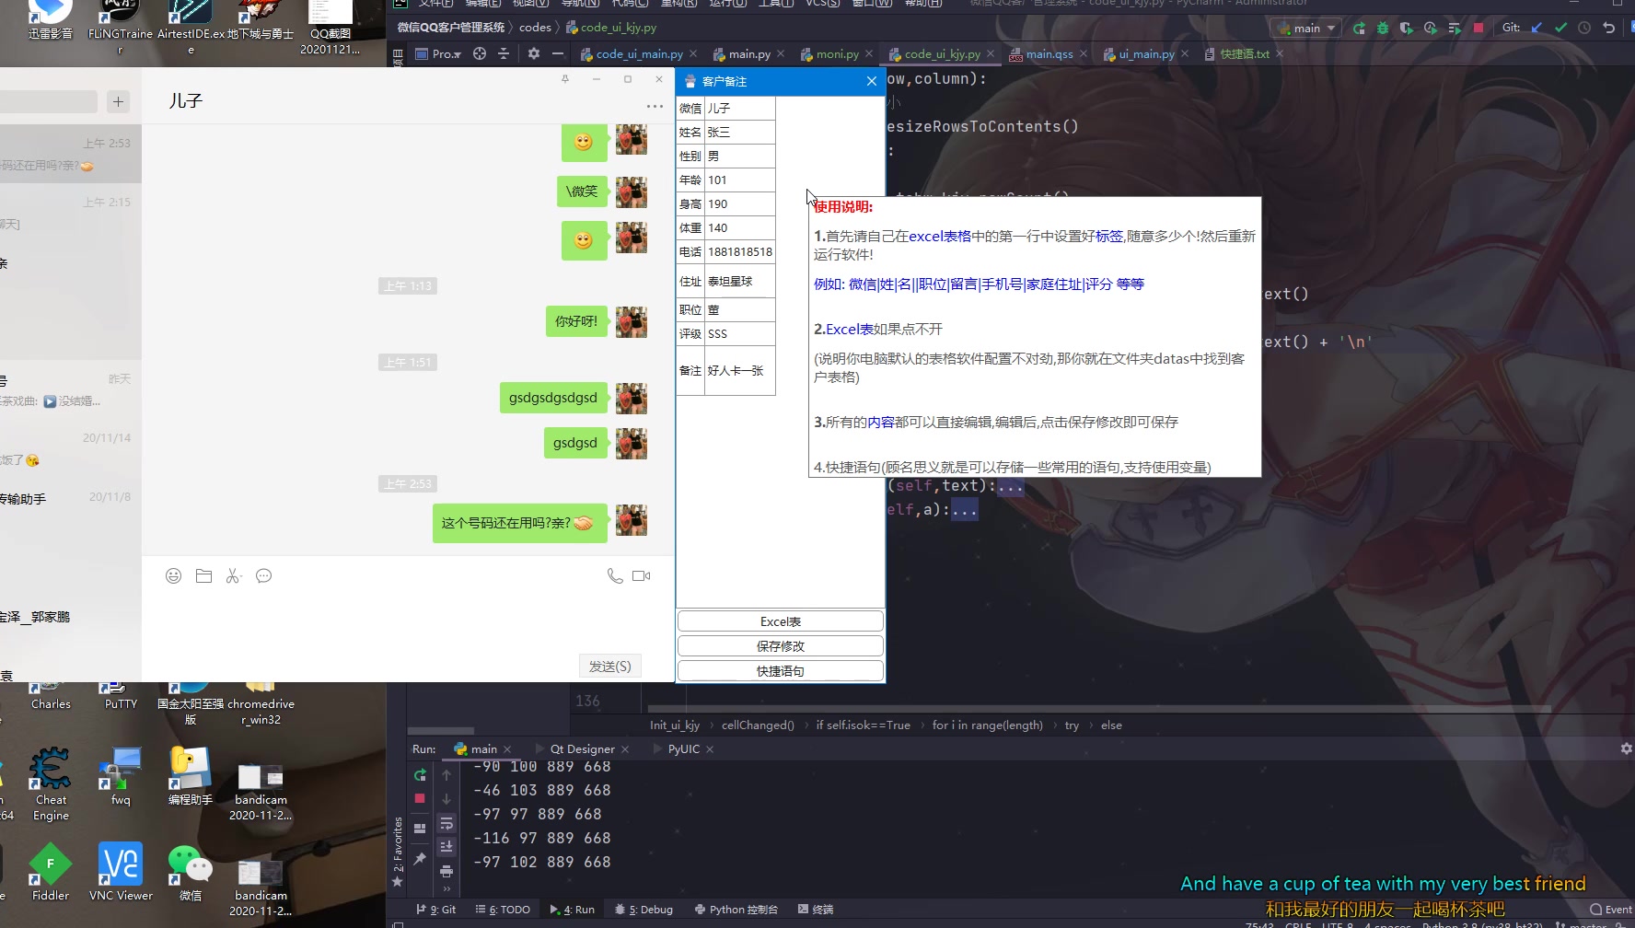Click the 快捷语句 button
Viewport: 1635px width, 928px height.
coord(781,671)
